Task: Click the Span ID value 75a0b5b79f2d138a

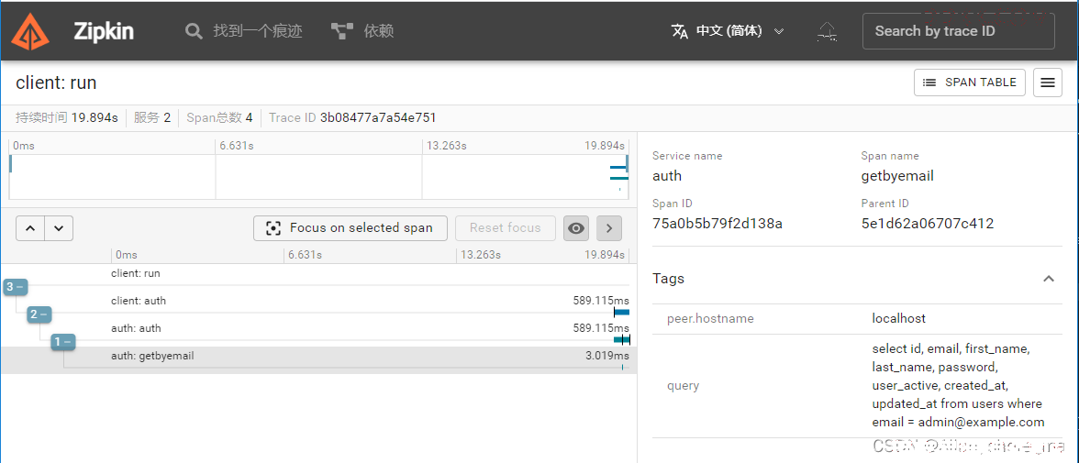Action: coord(717,224)
